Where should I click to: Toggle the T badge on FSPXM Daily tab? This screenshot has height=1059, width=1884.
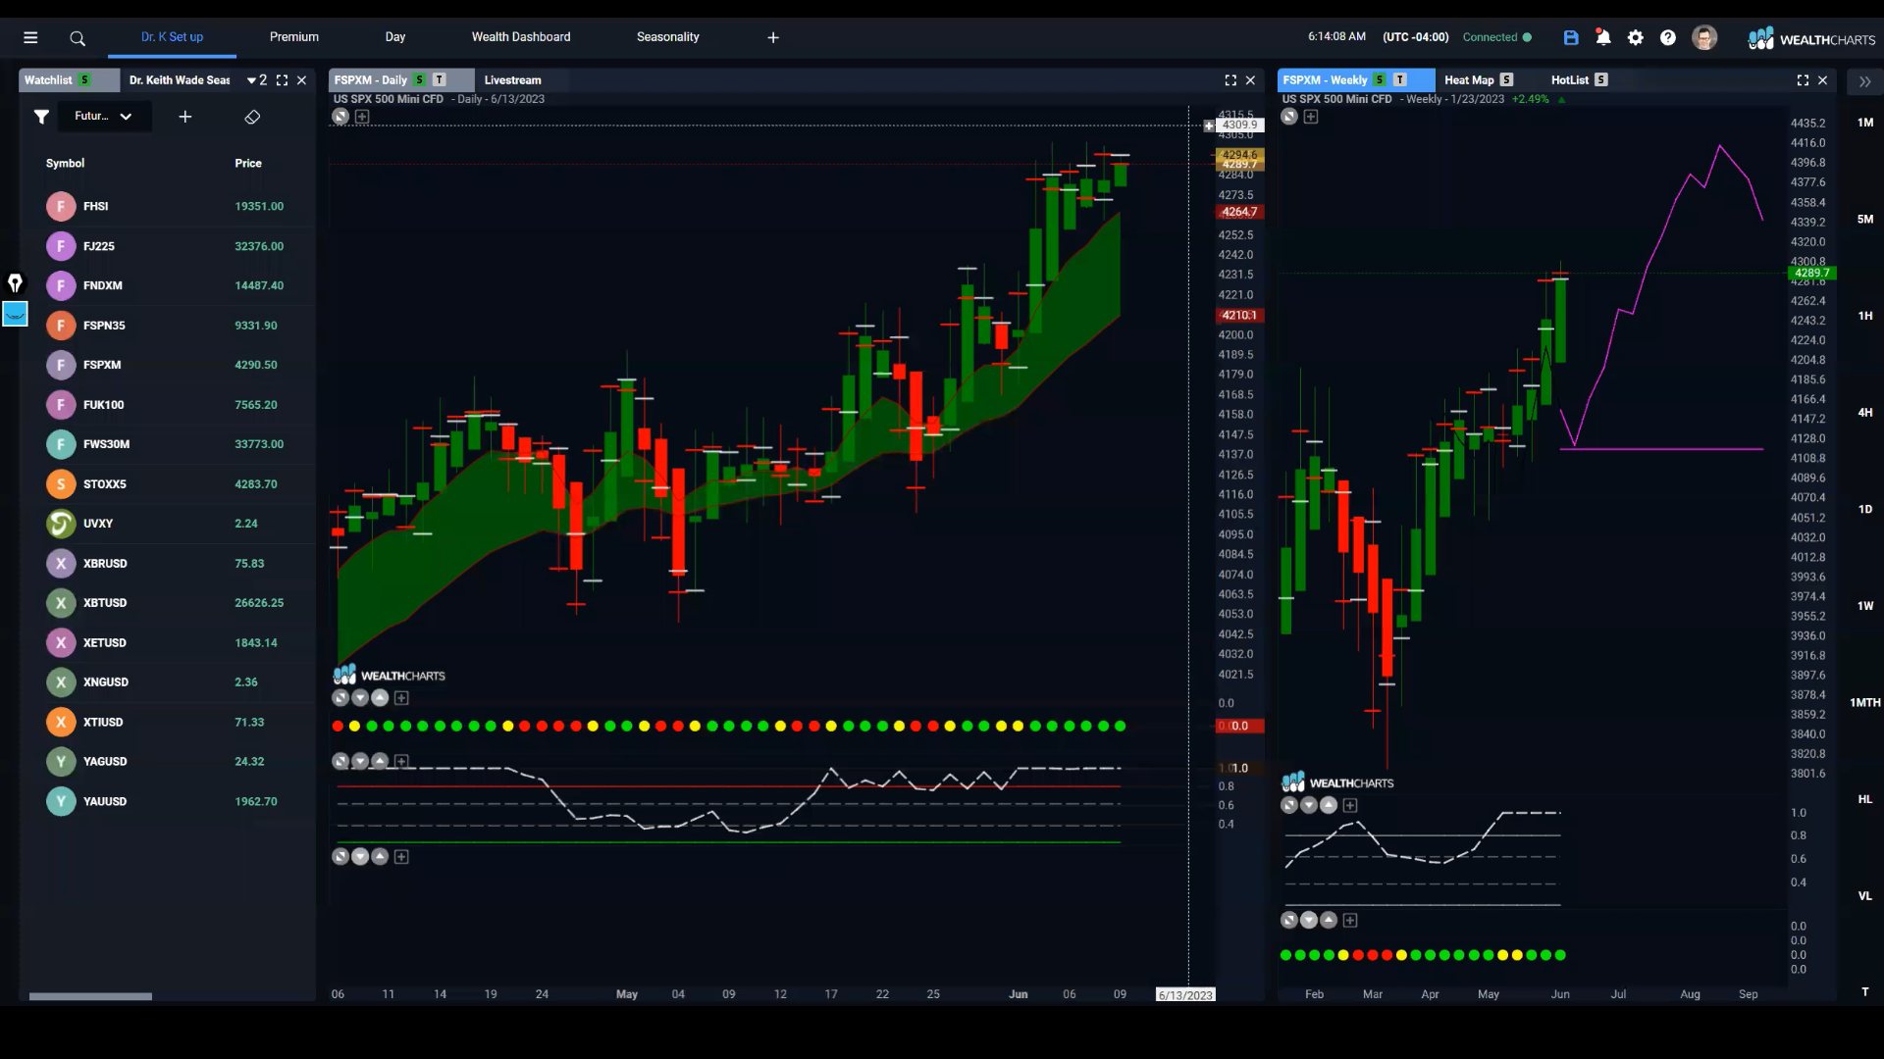point(440,80)
